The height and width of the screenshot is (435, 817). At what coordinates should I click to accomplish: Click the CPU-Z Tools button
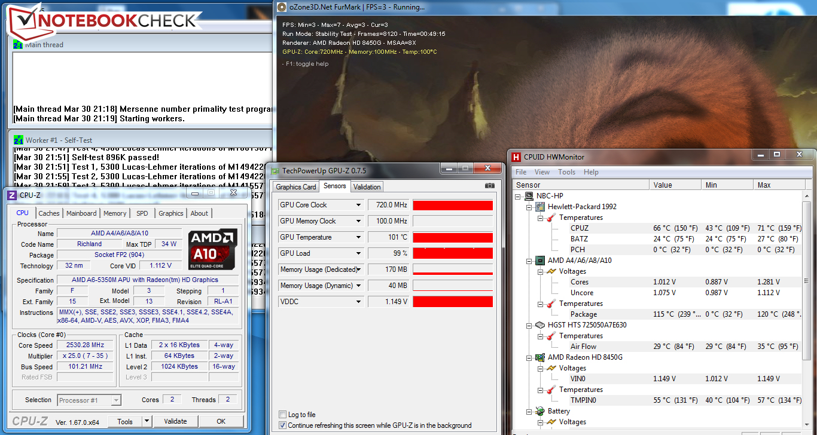click(125, 421)
